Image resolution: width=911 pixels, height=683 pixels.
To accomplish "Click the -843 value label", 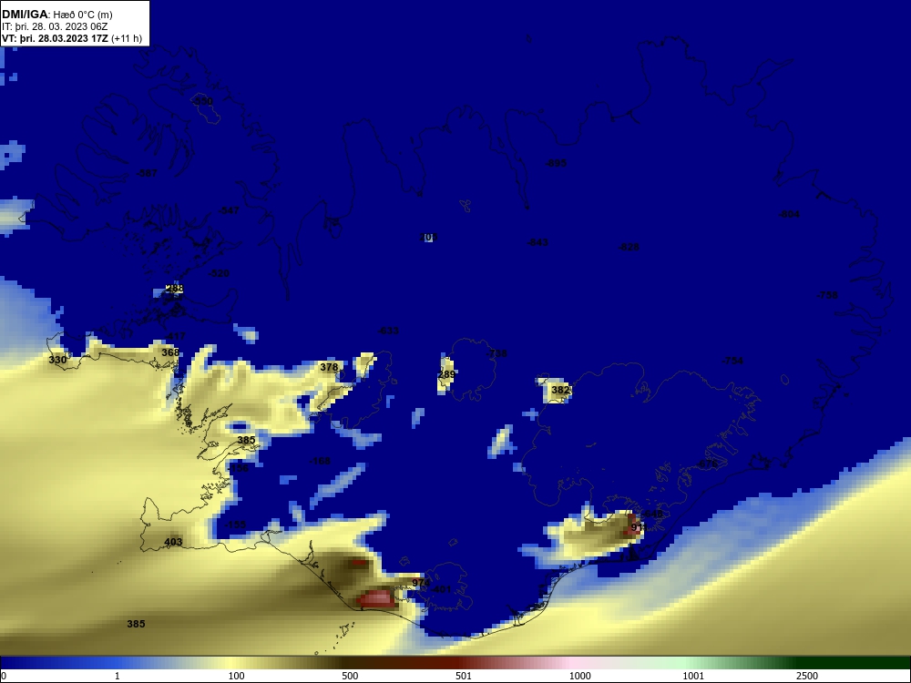I will pos(538,242).
